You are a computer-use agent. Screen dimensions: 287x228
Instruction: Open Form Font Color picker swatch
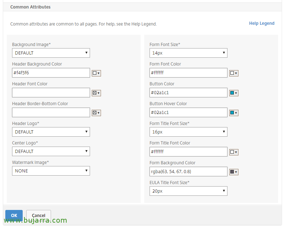click(234, 73)
